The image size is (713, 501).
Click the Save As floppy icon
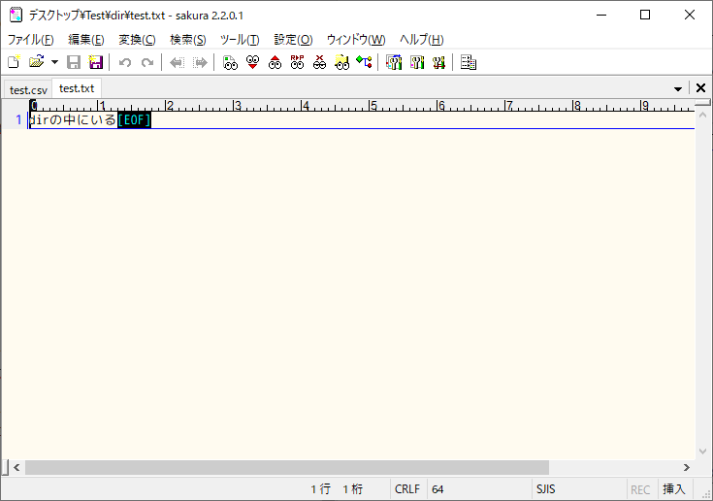(x=95, y=62)
